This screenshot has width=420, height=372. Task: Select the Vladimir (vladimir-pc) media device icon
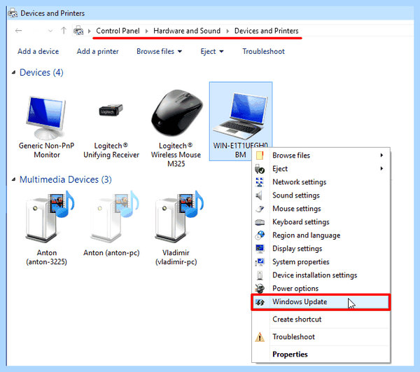click(x=179, y=216)
